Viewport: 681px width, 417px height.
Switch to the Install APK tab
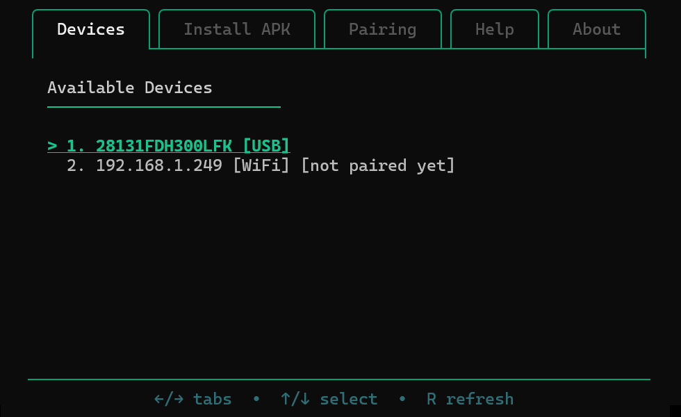[x=236, y=29]
